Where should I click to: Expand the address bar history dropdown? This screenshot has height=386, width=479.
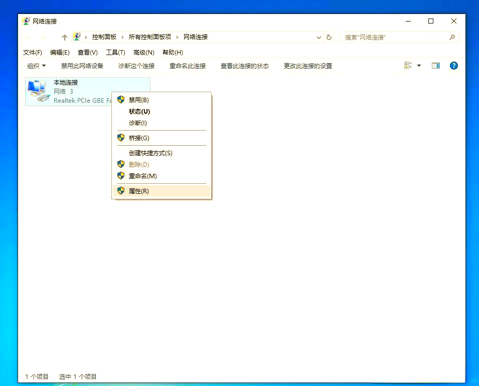pos(318,38)
